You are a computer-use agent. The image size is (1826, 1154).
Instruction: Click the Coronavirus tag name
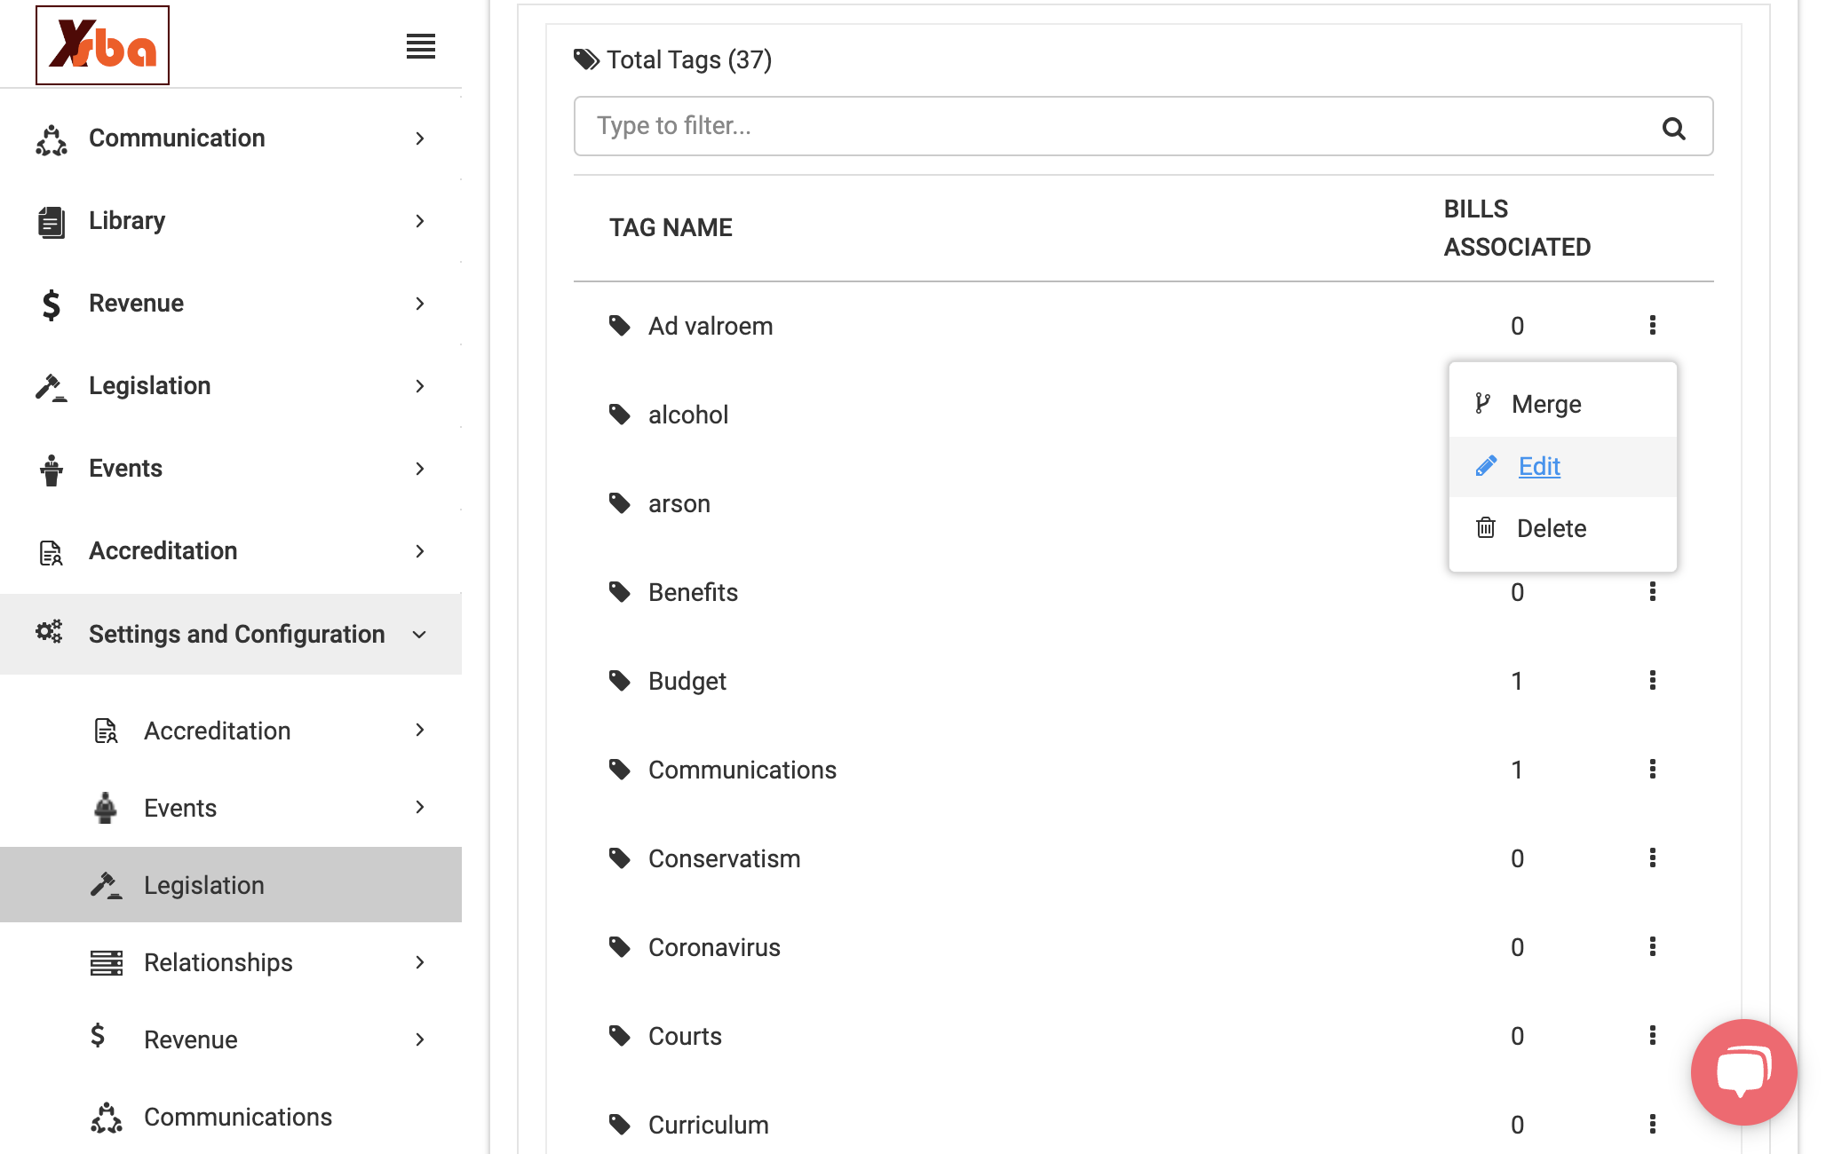(x=714, y=947)
